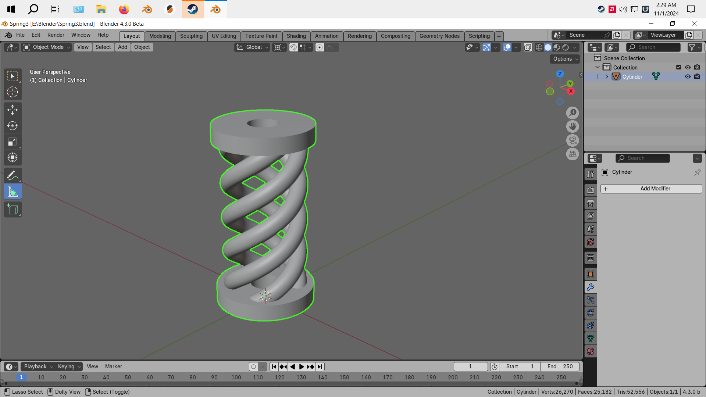Play the animation forward

pos(302,366)
